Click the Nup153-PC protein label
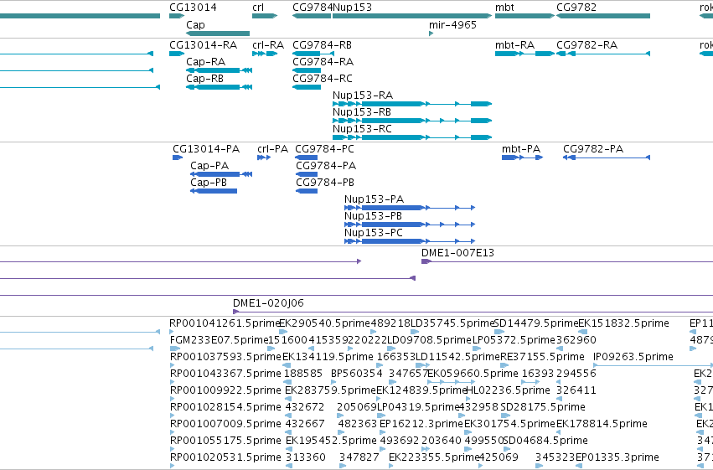 (x=374, y=233)
